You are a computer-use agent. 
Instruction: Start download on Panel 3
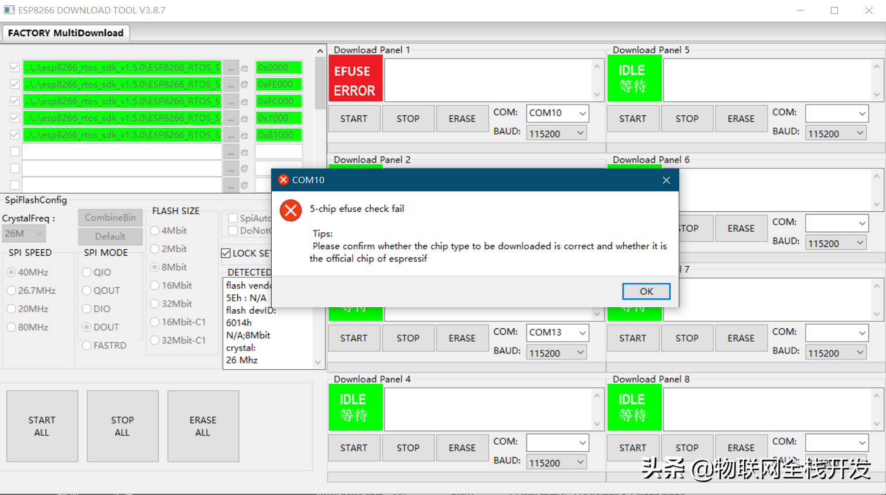click(x=354, y=338)
